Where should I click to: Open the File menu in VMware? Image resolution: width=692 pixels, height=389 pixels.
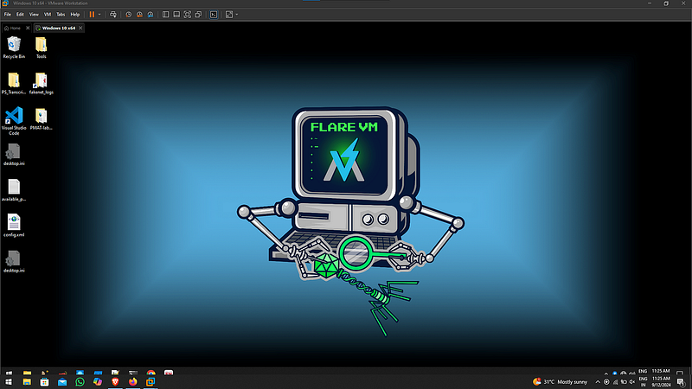click(x=8, y=15)
